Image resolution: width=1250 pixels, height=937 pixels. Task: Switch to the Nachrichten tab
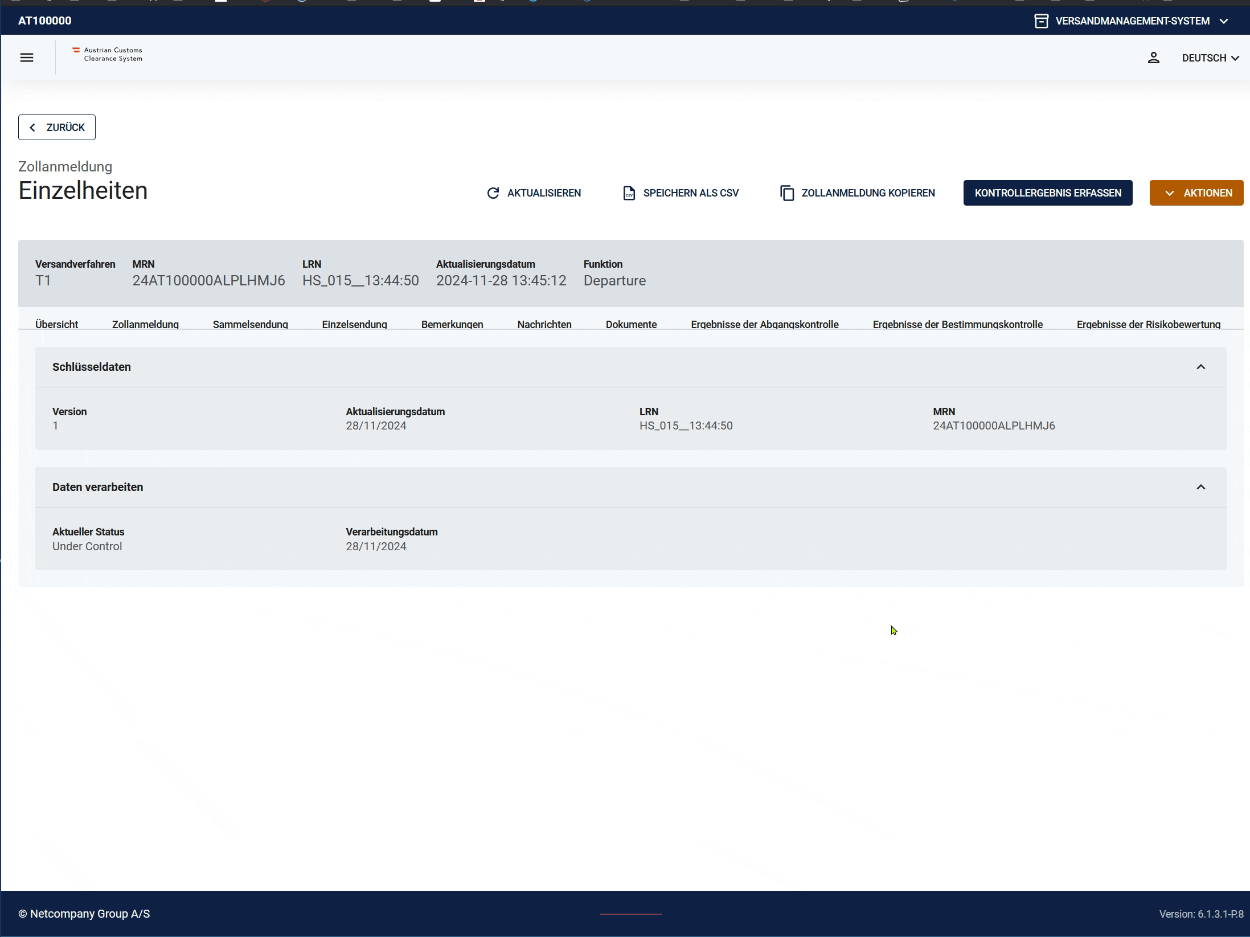[544, 324]
